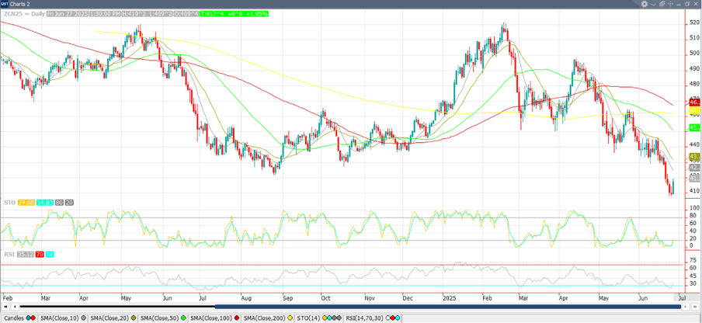The height and width of the screenshot is (323, 702).
Task: Click the STO value label in stochastic pane
Action: (27, 203)
